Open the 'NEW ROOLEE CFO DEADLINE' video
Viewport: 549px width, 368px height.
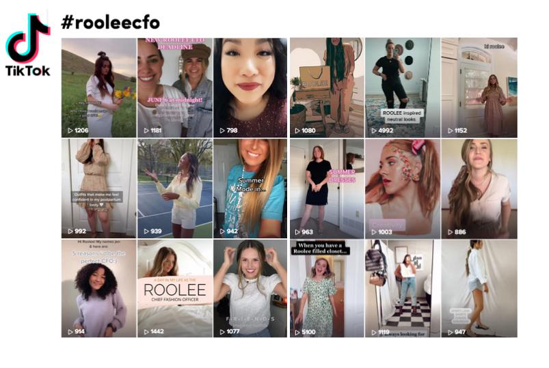pos(175,87)
